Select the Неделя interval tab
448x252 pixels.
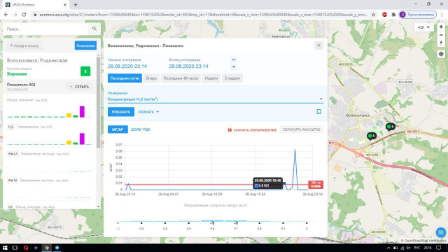[x=211, y=78]
